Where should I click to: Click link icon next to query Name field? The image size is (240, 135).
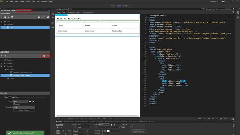click(33, 101)
